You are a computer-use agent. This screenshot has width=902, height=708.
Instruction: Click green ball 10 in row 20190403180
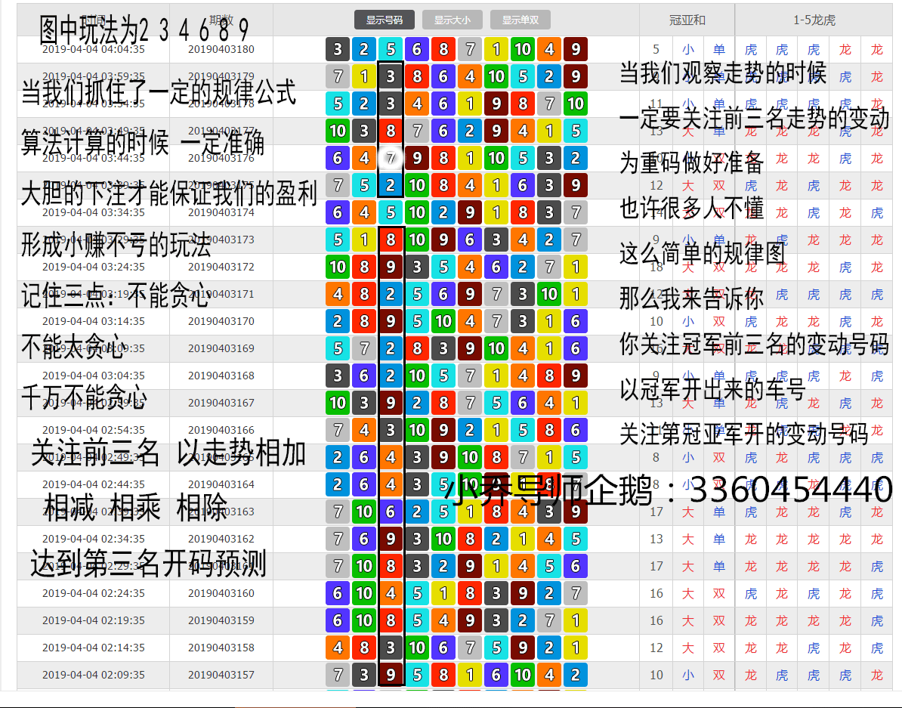tap(522, 50)
